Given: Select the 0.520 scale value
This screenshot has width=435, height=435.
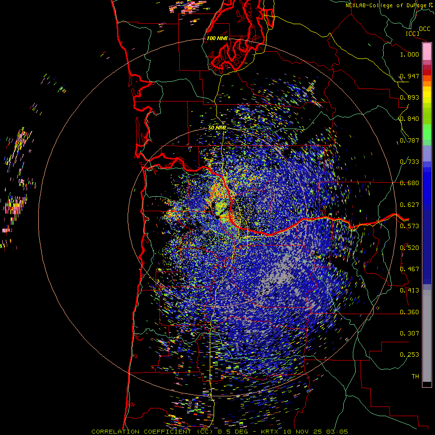Looking at the screenshot, I should pos(409,247).
